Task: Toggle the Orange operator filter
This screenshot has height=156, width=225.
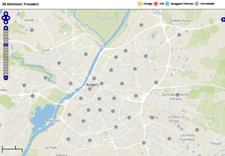Action: (x=140, y=4)
